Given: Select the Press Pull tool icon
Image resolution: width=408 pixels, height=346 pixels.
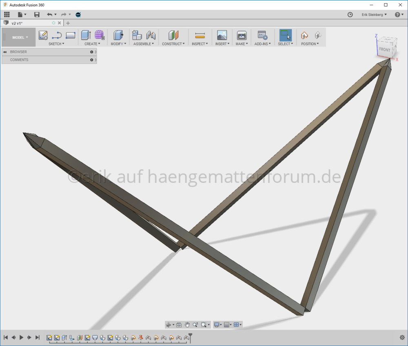Looking at the screenshot, I should (118, 35).
